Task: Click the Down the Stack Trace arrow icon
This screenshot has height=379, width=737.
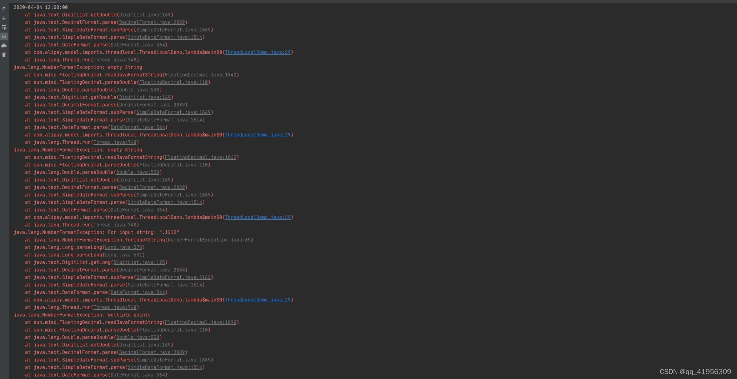Action: point(4,18)
